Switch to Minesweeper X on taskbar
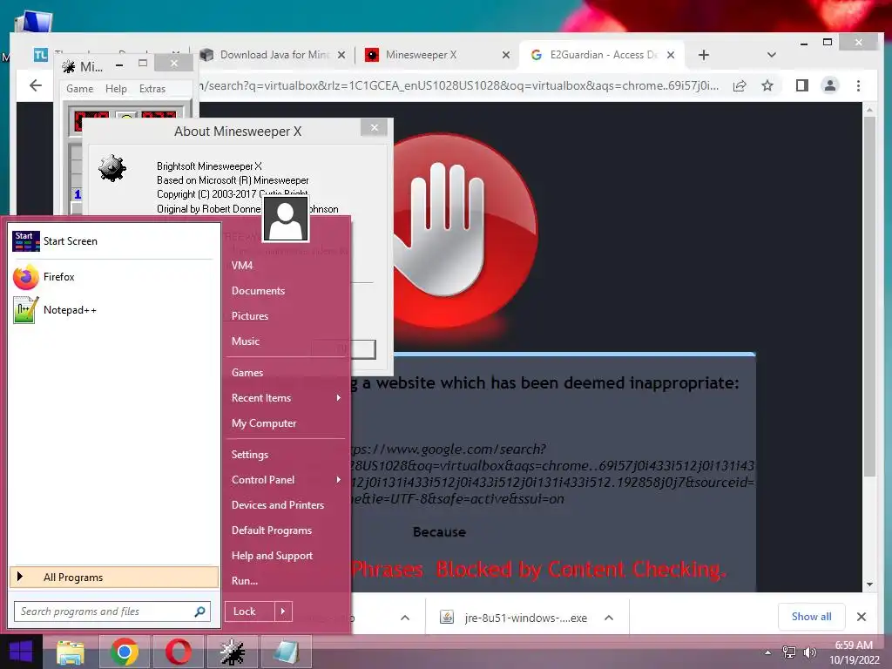 [x=233, y=652]
